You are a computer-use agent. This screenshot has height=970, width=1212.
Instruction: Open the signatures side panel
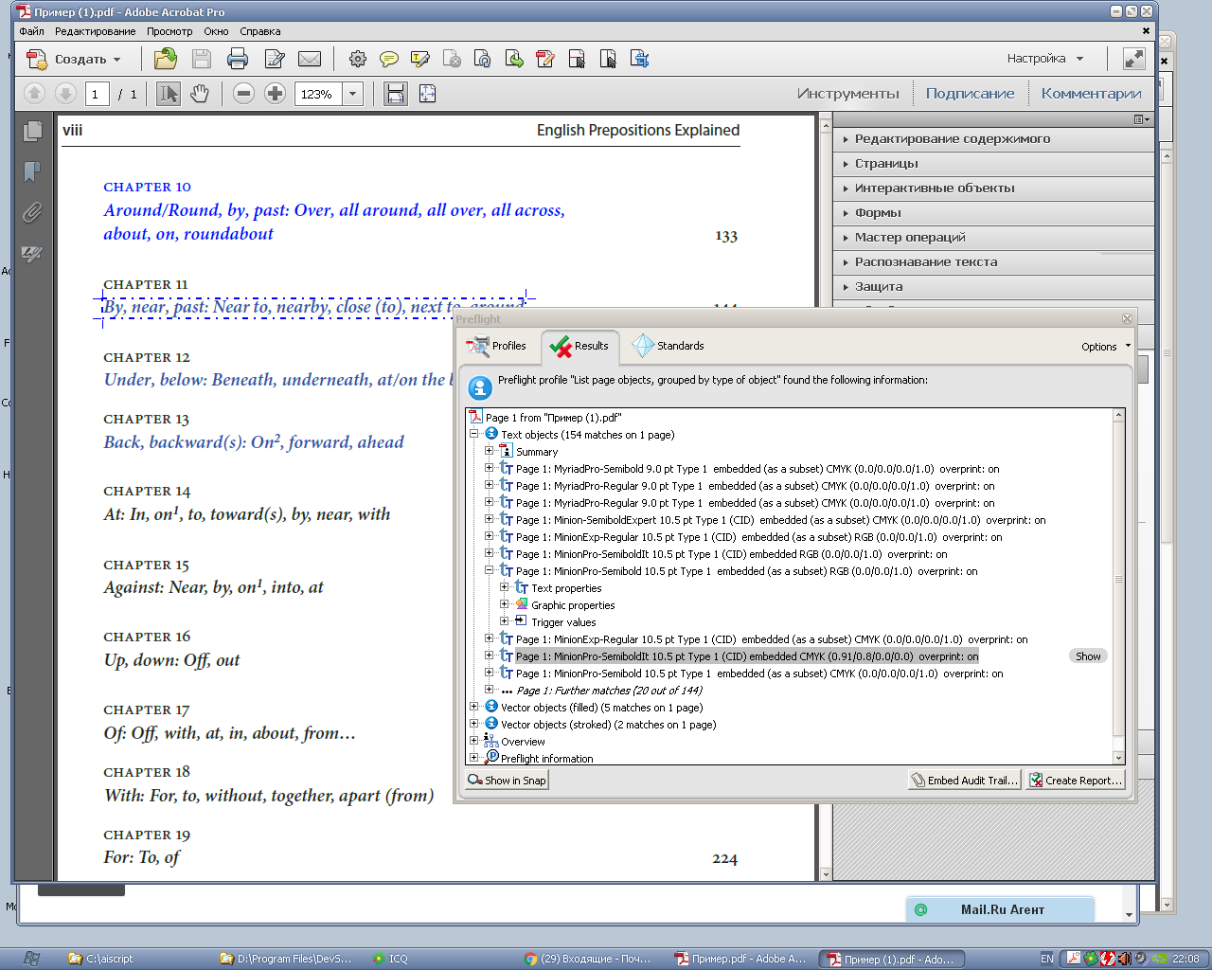[32, 254]
